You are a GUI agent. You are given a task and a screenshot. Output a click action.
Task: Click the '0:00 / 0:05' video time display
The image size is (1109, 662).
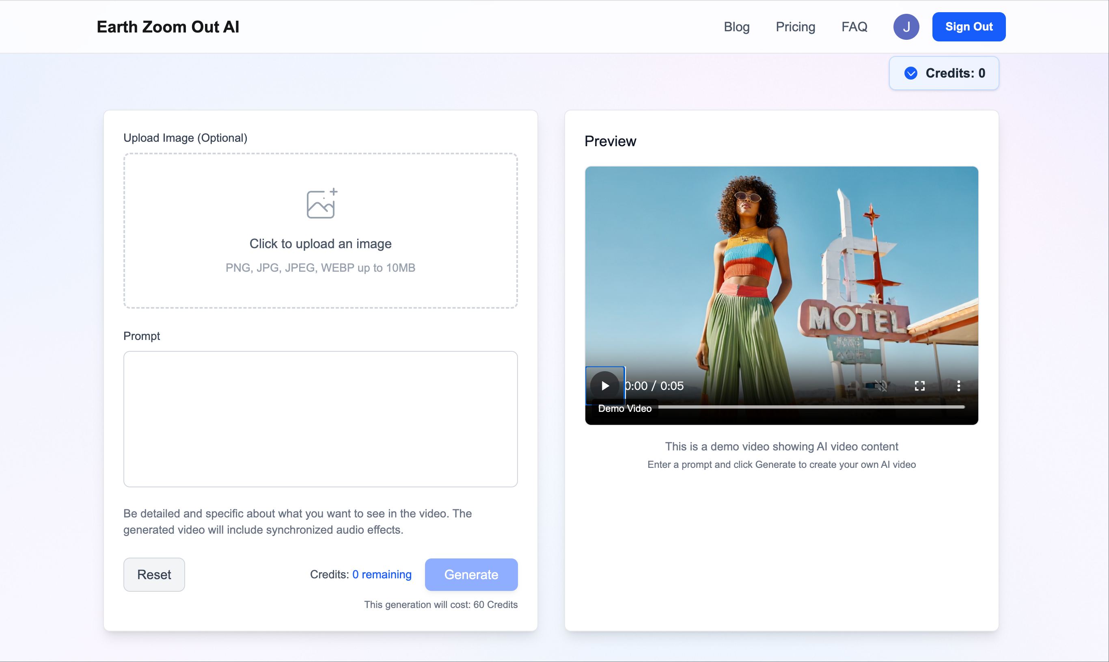654,386
